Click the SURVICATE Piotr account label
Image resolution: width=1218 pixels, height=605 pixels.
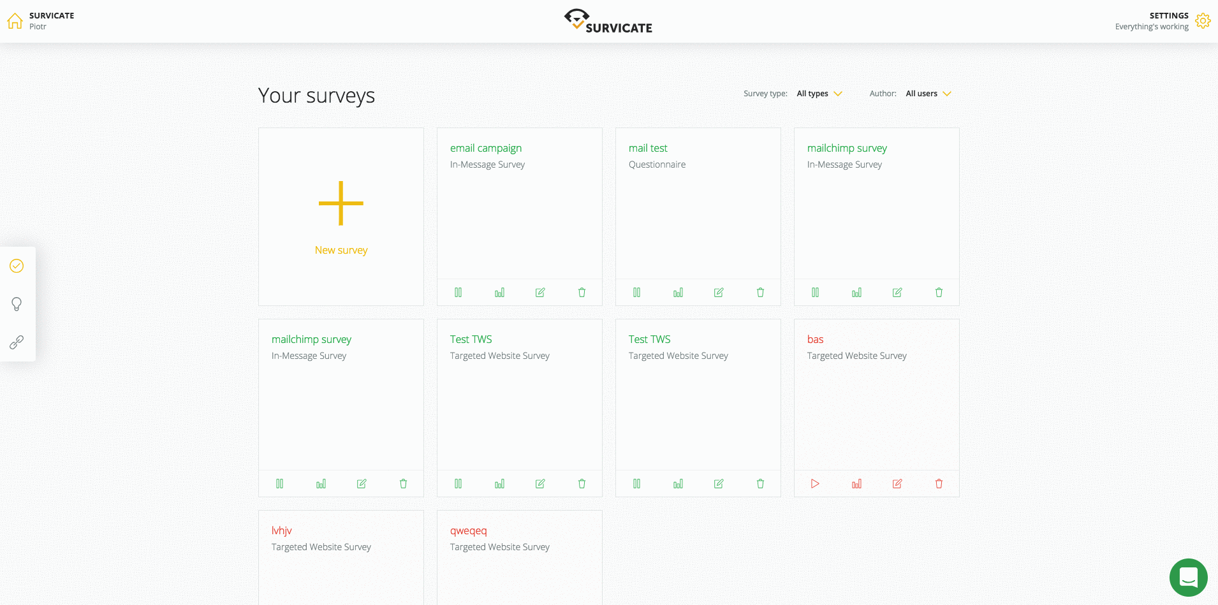pyautogui.click(x=52, y=20)
